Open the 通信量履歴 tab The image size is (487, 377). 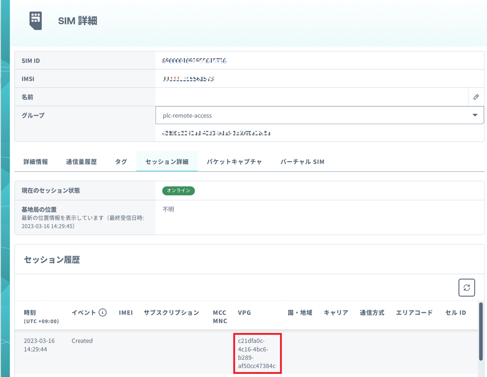pos(81,162)
